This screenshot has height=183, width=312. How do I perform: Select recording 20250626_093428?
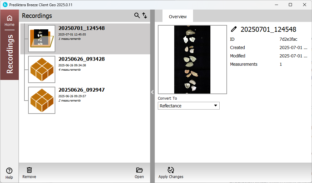click(82, 59)
